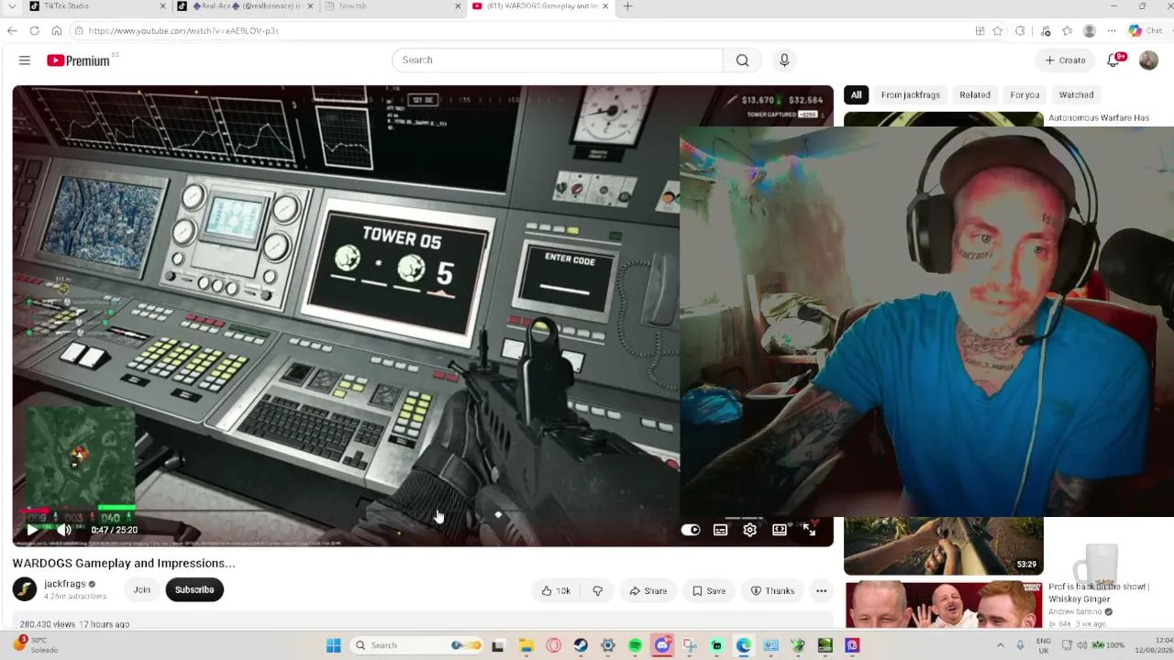Image resolution: width=1174 pixels, height=660 pixels.
Task: Open a new browser tab
Action: [627, 6]
